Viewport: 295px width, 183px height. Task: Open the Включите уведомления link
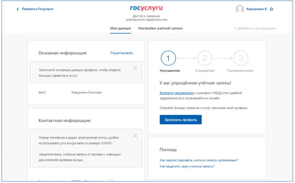(176, 93)
